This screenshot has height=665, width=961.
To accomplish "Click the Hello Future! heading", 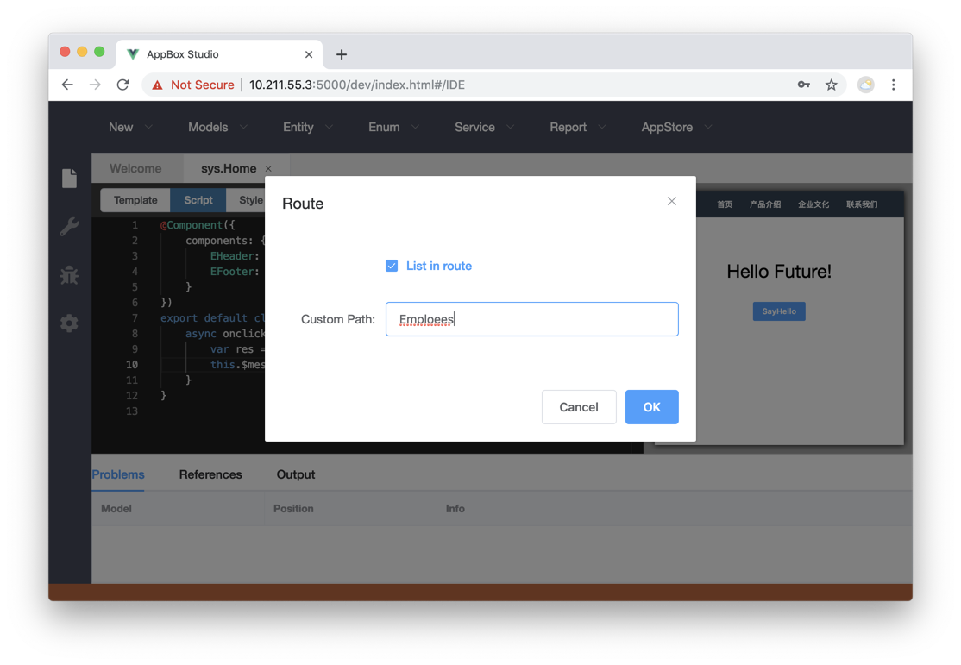I will (x=779, y=272).
